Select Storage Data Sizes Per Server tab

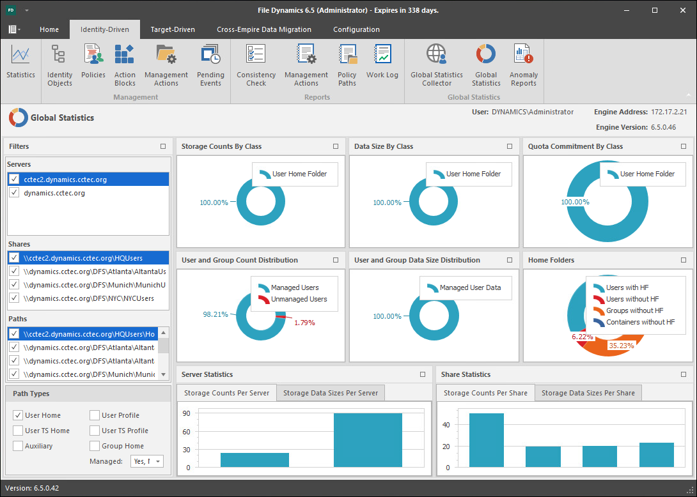pyautogui.click(x=331, y=393)
